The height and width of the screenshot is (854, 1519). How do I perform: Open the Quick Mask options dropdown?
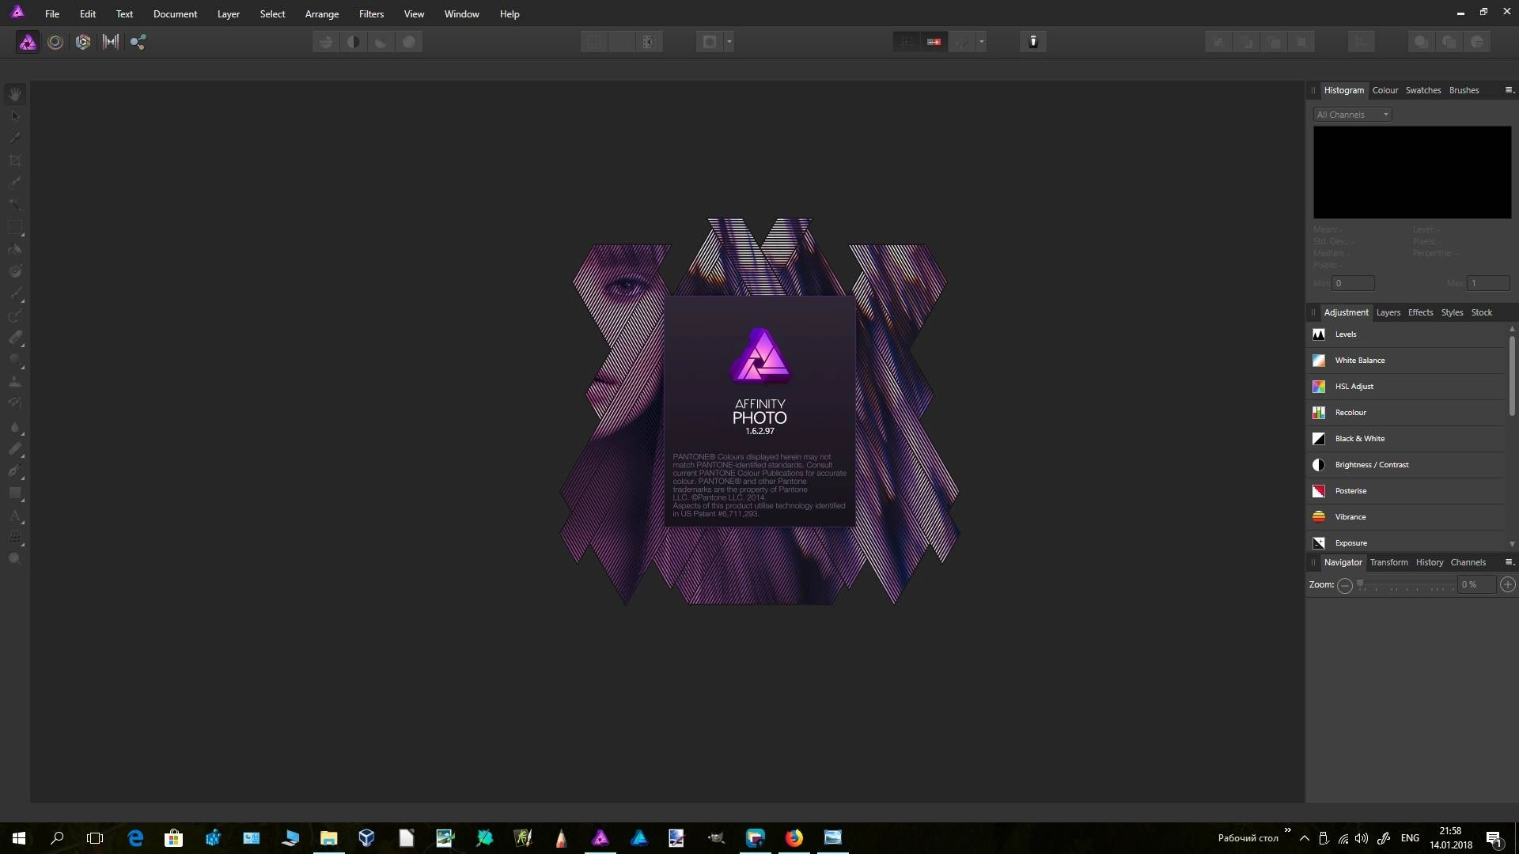coord(729,42)
